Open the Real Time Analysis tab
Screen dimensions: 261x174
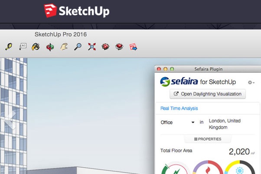179,108
